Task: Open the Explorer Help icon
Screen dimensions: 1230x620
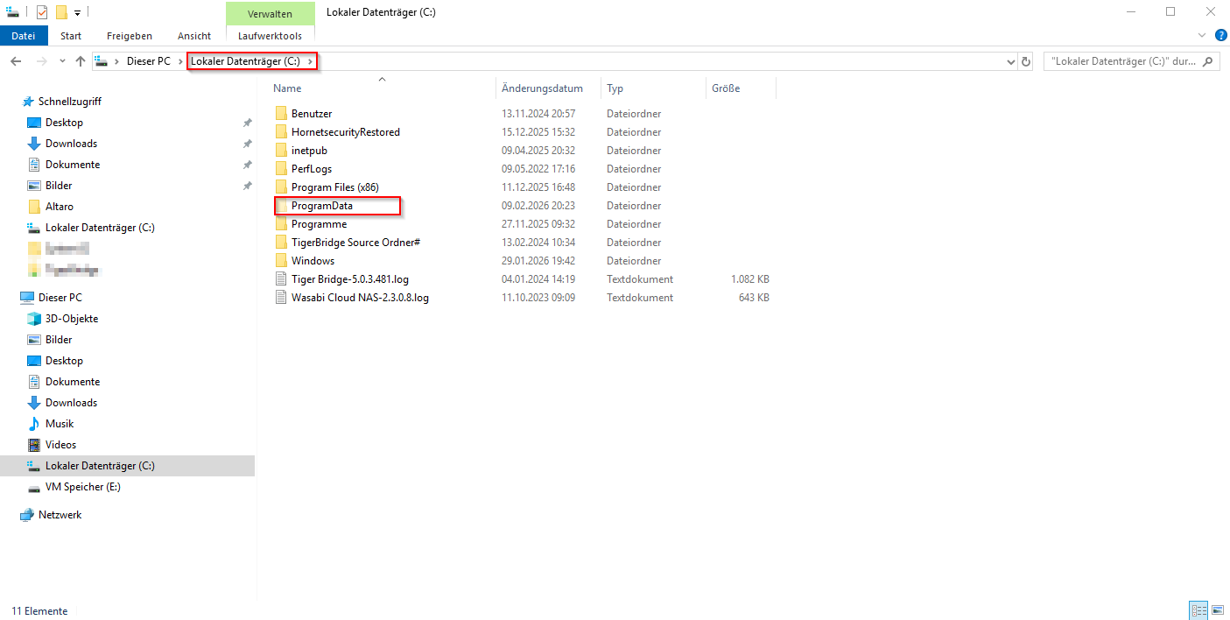Action: pyautogui.click(x=1220, y=35)
